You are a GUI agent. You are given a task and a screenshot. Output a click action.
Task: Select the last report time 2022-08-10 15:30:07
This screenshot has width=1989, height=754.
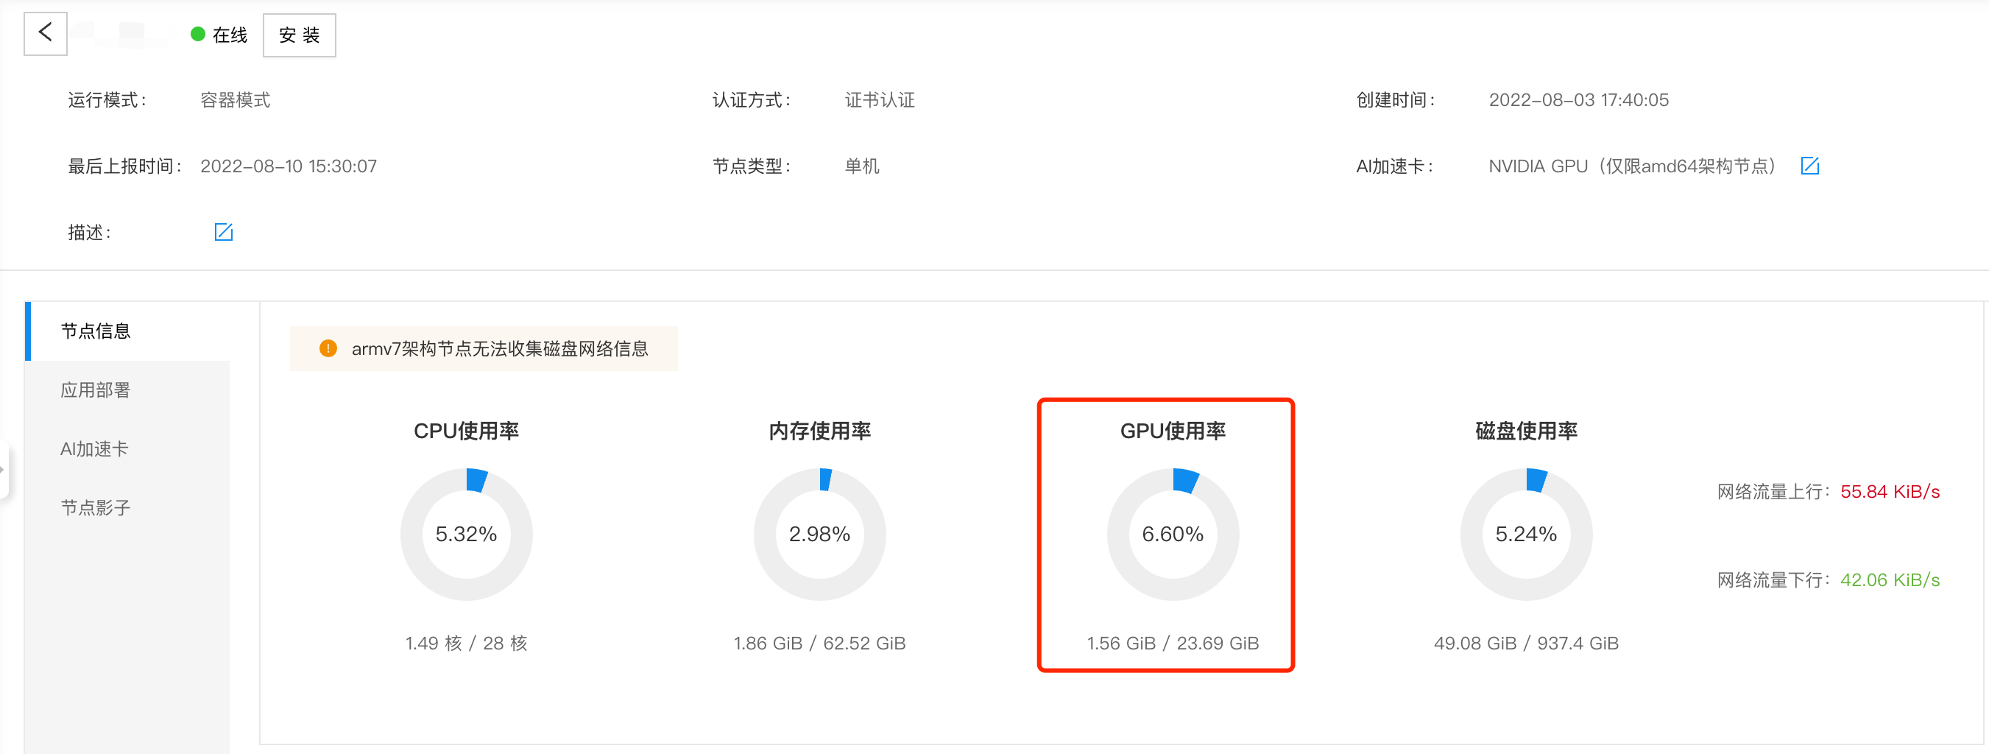click(x=289, y=166)
